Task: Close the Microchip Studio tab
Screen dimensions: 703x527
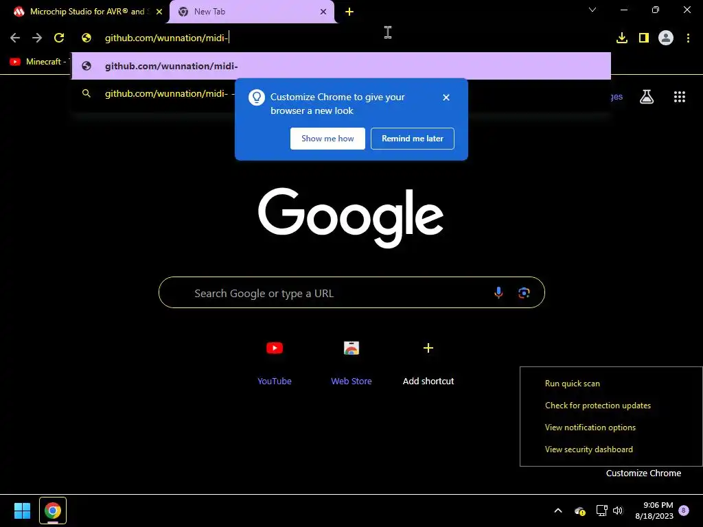Action: (x=159, y=12)
